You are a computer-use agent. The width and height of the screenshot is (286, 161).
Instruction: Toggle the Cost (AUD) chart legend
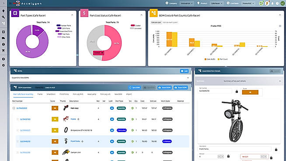click(210, 59)
